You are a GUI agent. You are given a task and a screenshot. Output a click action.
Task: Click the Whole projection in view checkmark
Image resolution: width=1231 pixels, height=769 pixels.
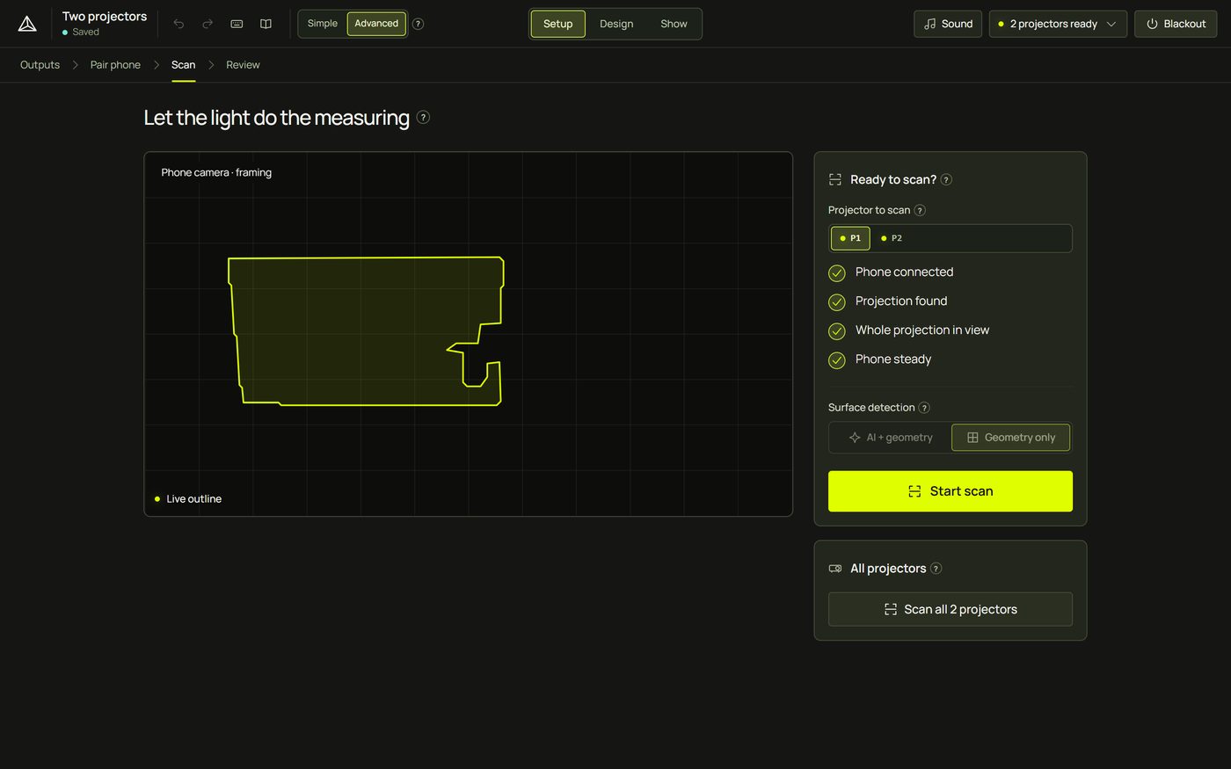click(x=837, y=330)
